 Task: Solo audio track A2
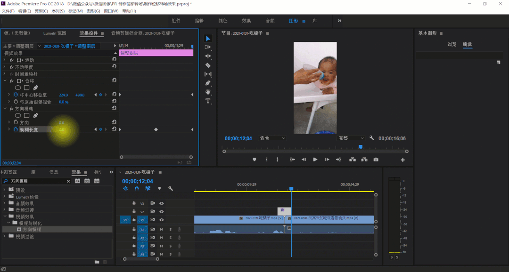[x=171, y=238]
